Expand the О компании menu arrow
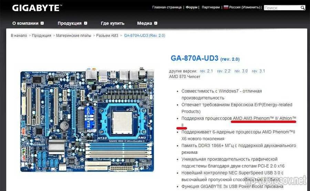Viewport: 310px width, 191px height. [42, 23]
